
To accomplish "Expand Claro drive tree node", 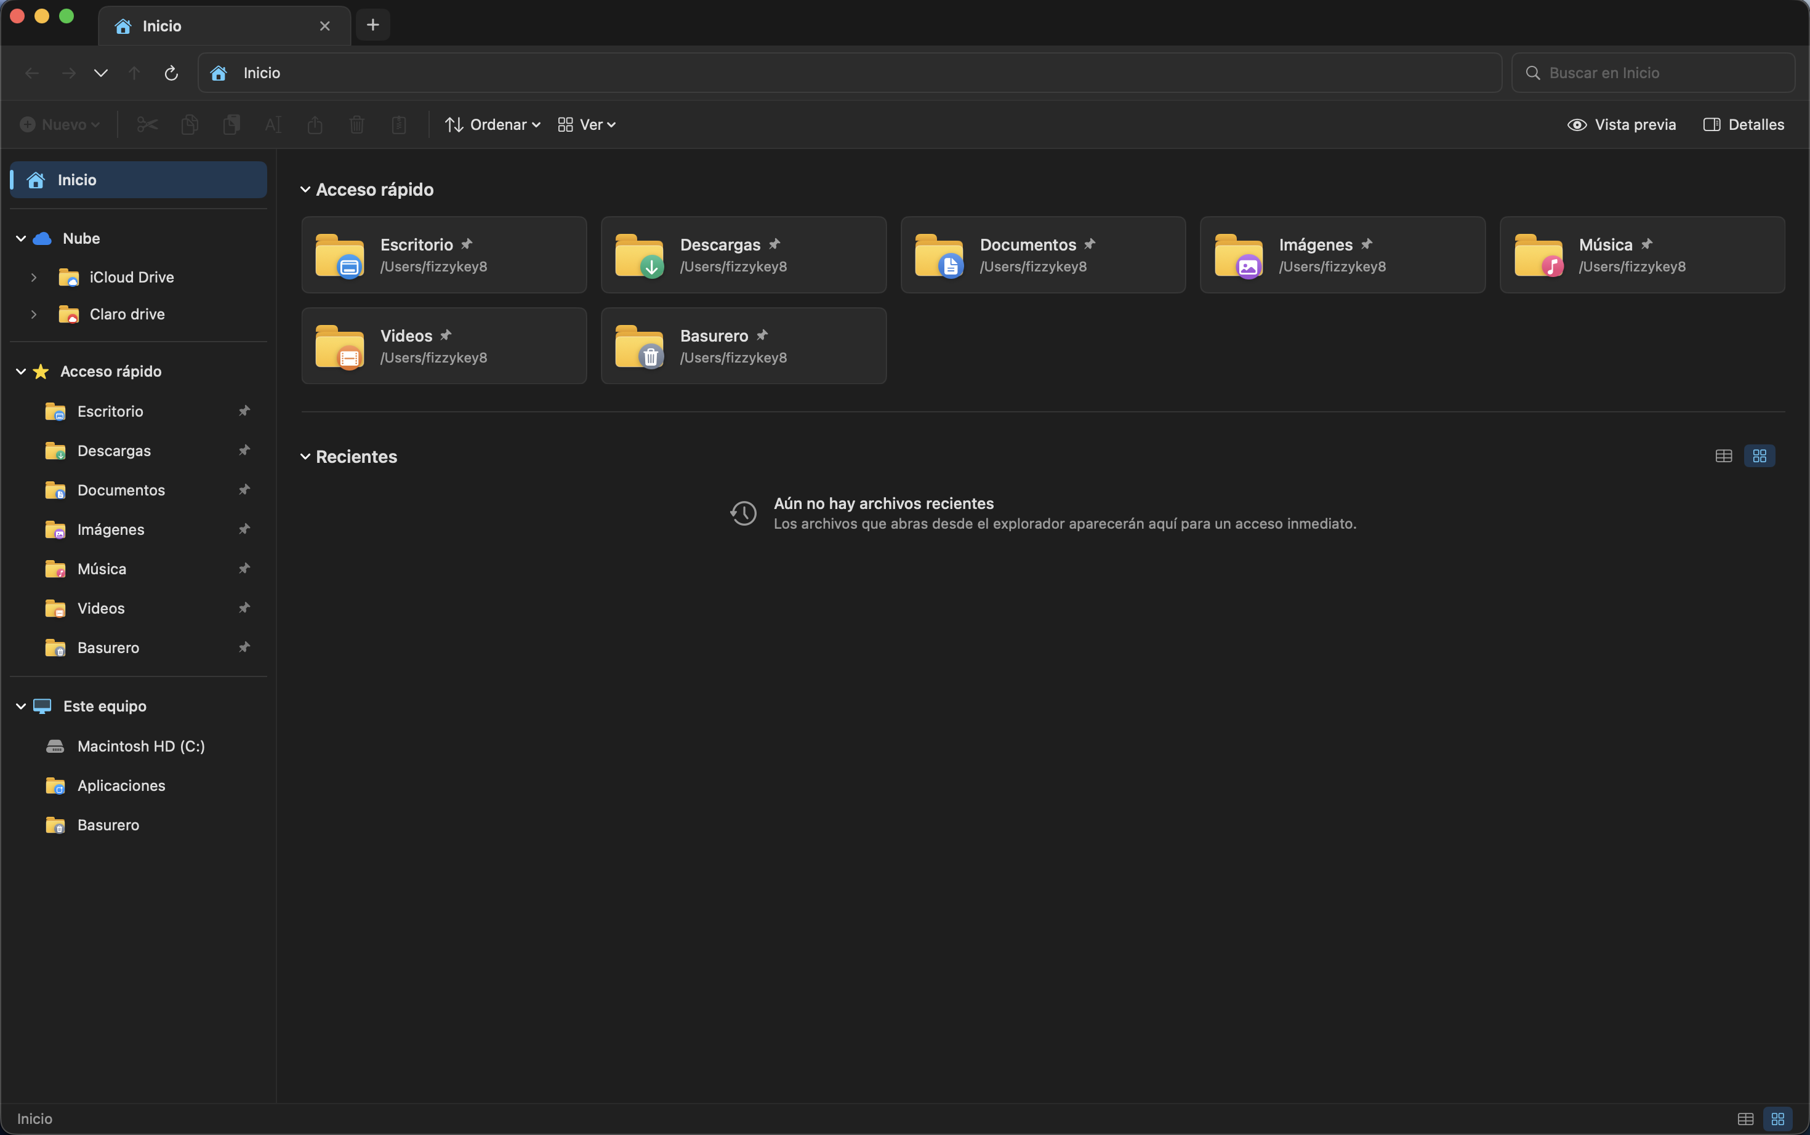I will pyautogui.click(x=34, y=315).
